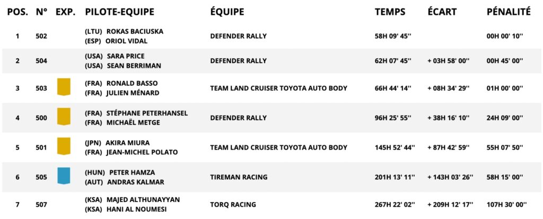Click the EXP. column header
This screenshot has width=543, height=219.
pos(65,12)
